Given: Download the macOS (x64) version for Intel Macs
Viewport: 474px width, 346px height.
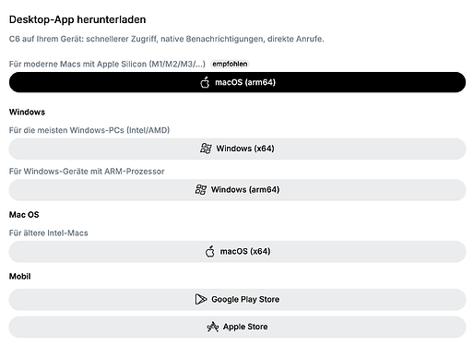Looking at the screenshot, I should click(x=237, y=252).
